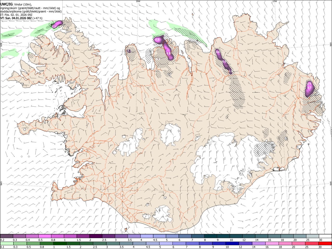Click bright pink swatch between 0.5 and 0.8, snow scale
Viewport: 332px width, 249px height.
click(x=45, y=236)
